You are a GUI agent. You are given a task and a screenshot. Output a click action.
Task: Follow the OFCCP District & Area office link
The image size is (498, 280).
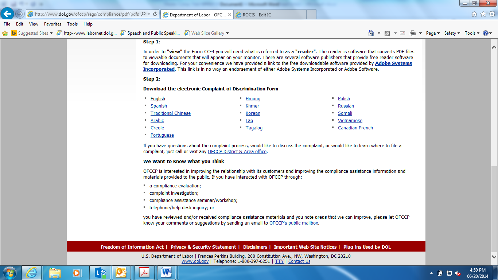(x=237, y=152)
